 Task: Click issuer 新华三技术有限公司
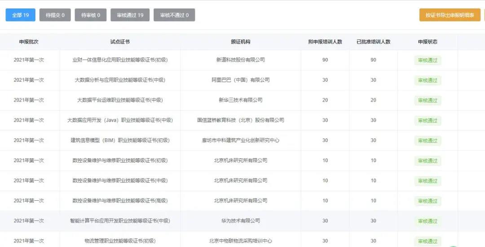(241, 100)
